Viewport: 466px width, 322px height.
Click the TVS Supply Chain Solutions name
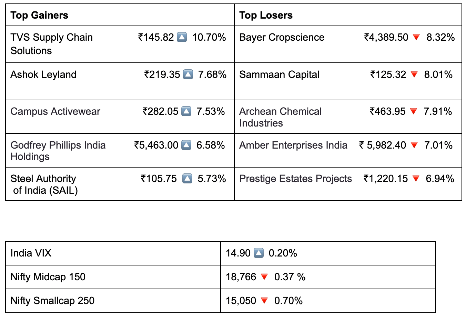(x=51, y=44)
